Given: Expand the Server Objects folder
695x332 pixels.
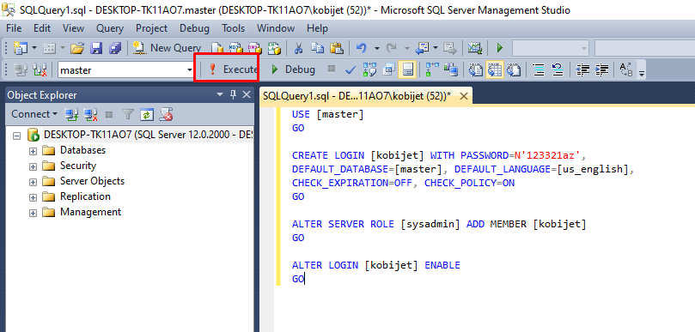Looking at the screenshot, I should pos(33,182).
